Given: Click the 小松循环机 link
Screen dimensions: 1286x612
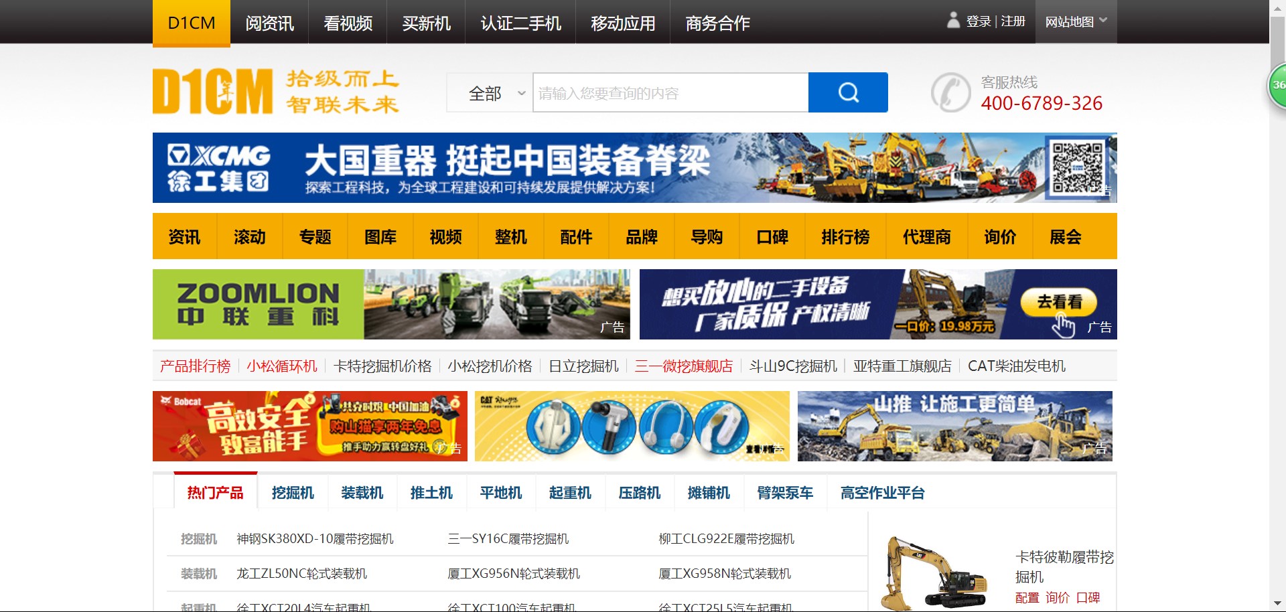Looking at the screenshot, I should pos(282,366).
